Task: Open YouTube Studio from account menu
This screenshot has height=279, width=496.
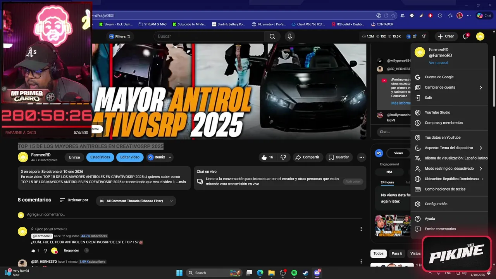Action: point(449,112)
